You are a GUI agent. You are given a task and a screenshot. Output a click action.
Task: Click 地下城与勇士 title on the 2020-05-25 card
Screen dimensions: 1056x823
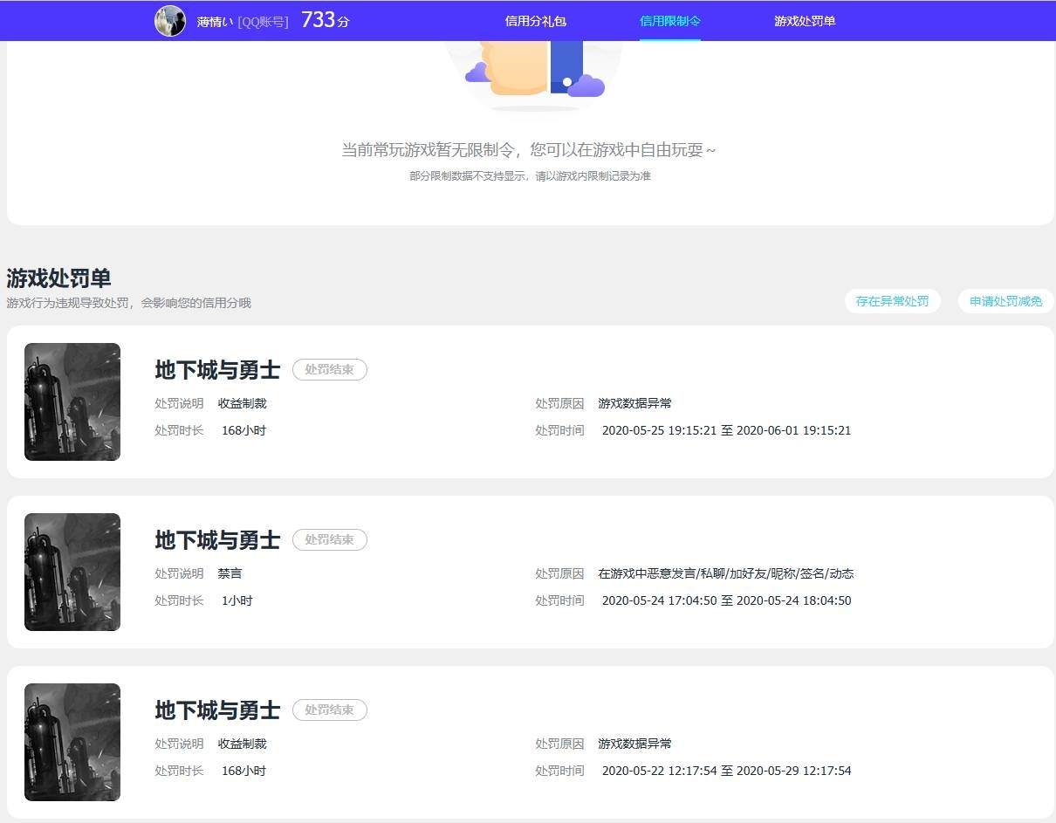tap(217, 370)
